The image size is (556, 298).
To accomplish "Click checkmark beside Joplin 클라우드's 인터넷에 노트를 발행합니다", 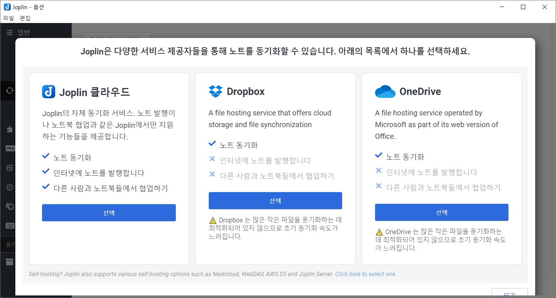I will point(46,171).
